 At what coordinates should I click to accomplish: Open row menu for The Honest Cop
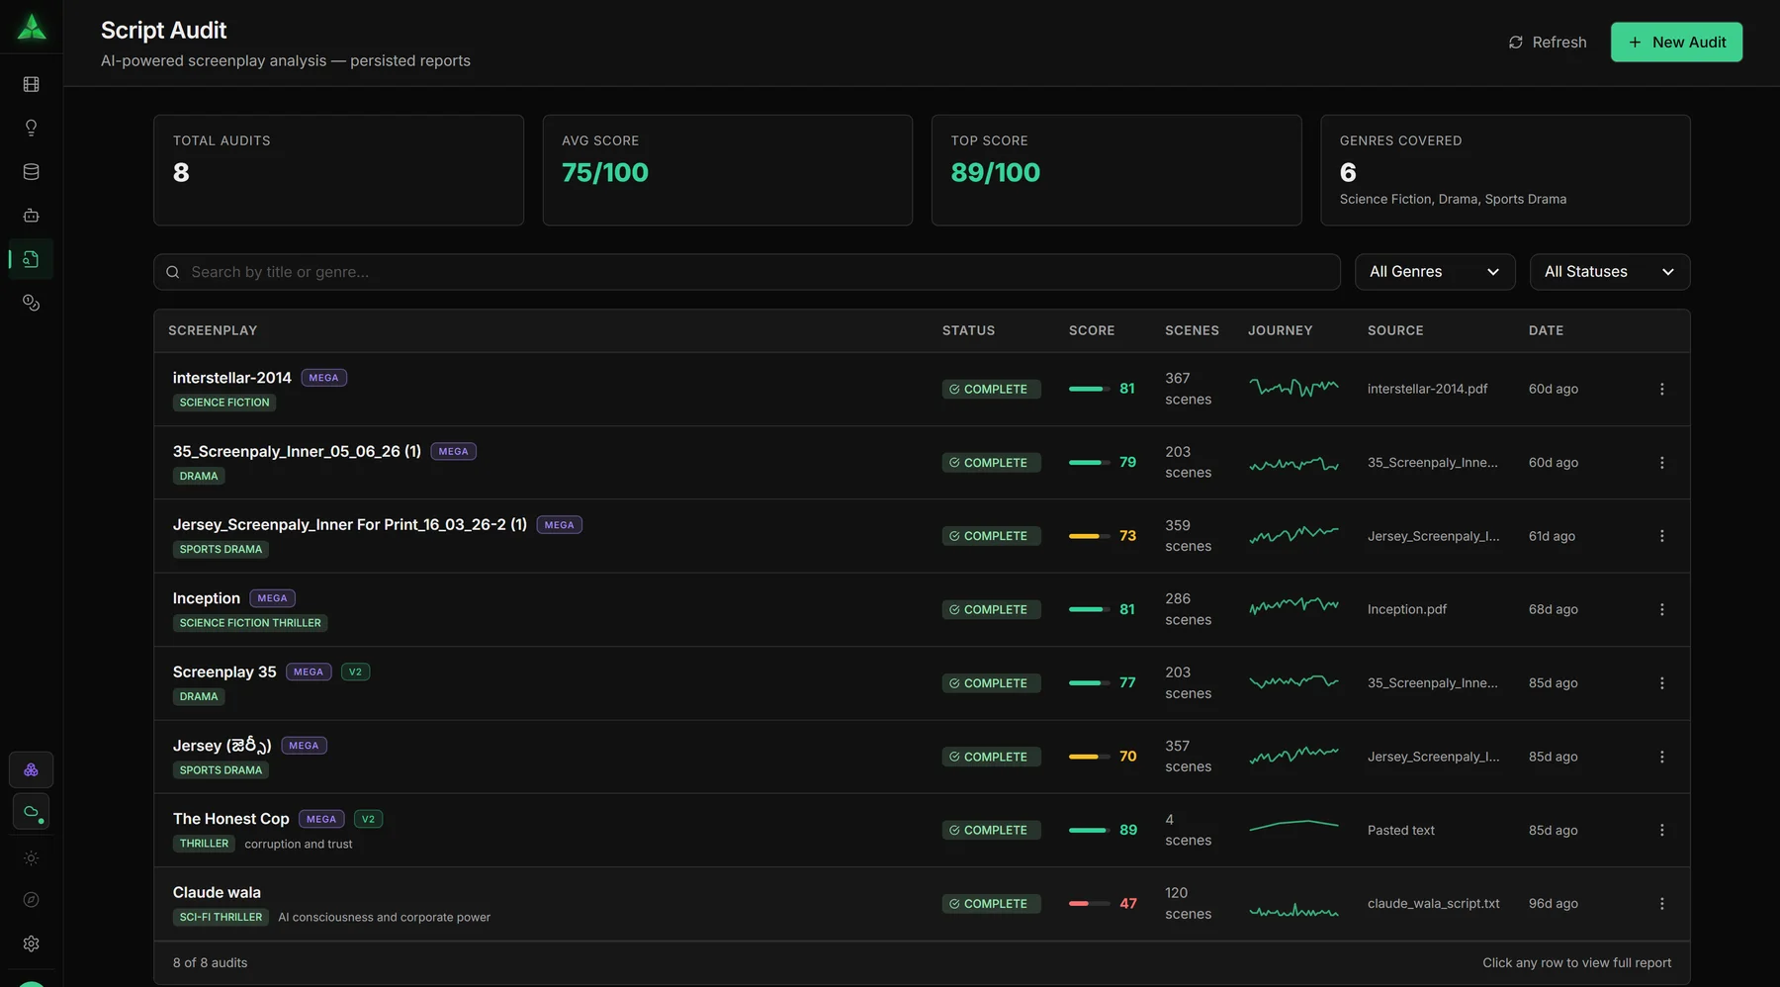click(1662, 831)
